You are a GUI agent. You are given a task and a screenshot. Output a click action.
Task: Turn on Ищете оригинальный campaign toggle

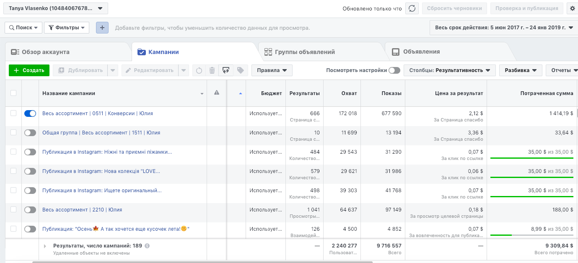[x=30, y=191]
